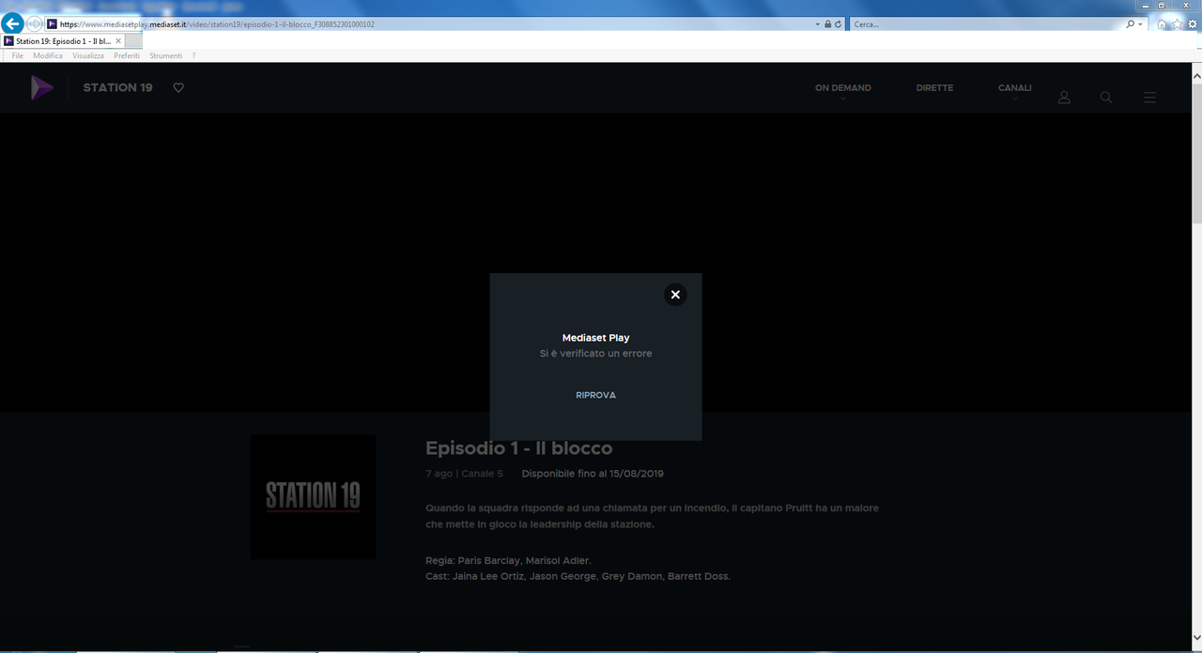Add Station 19 to favorites with heart icon
This screenshot has height=653, width=1202.
click(x=178, y=87)
